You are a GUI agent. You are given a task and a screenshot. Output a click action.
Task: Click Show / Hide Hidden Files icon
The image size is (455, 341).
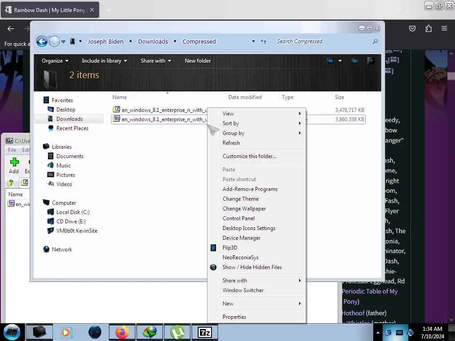click(213, 267)
